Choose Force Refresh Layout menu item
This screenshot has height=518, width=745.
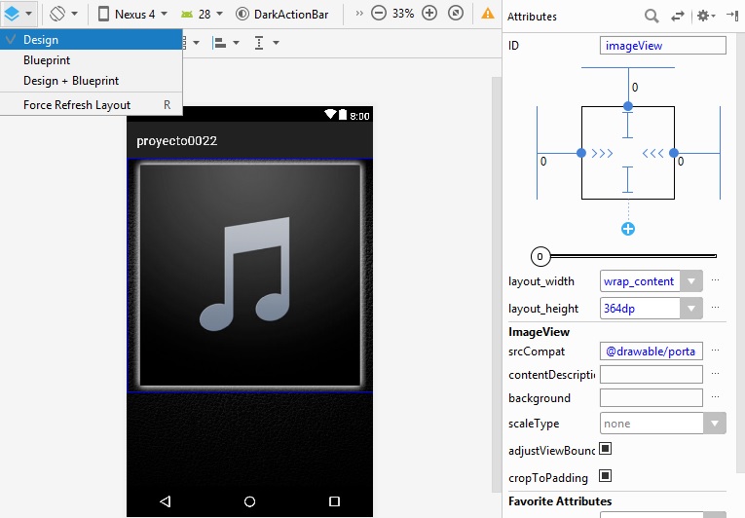point(77,105)
